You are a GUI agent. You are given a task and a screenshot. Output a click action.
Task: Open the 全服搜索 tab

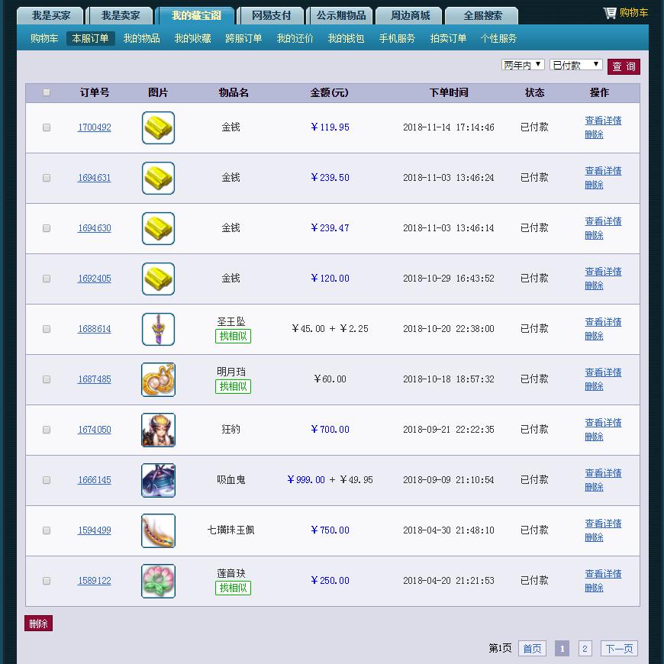coord(482,16)
